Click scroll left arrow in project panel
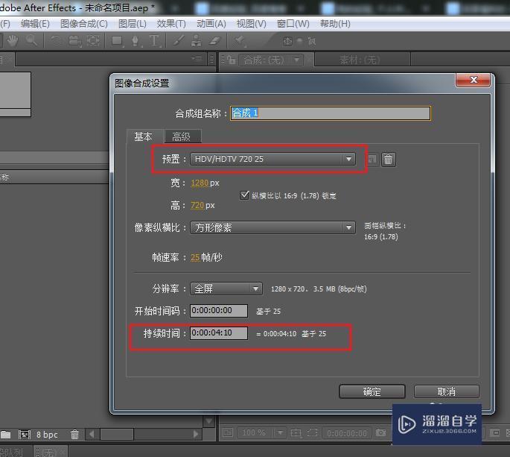 click(x=92, y=434)
